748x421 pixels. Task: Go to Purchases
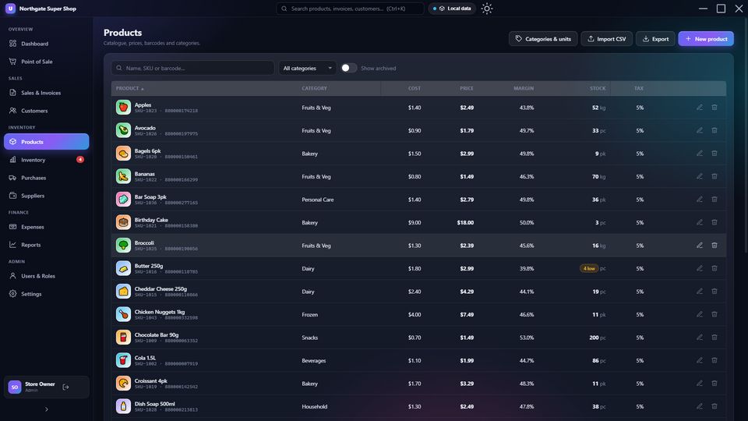(46, 178)
